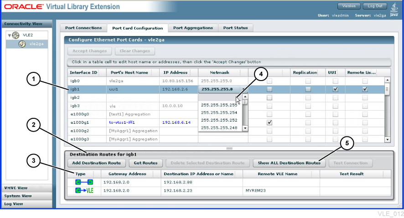Open the Port Status tab
Image resolution: width=404 pixels, height=218 pixels.
click(235, 28)
